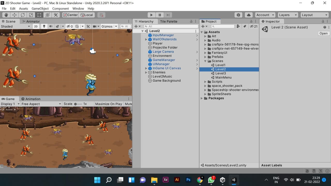Click the Step frame button
The width and height of the screenshot is (331, 186).
click(x=168, y=15)
